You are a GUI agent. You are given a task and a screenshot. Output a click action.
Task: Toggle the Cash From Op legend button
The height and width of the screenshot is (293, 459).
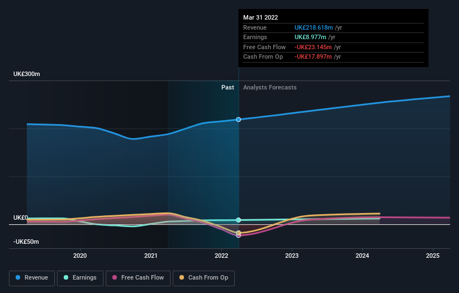pyautogui.click(x=204, y=278)
